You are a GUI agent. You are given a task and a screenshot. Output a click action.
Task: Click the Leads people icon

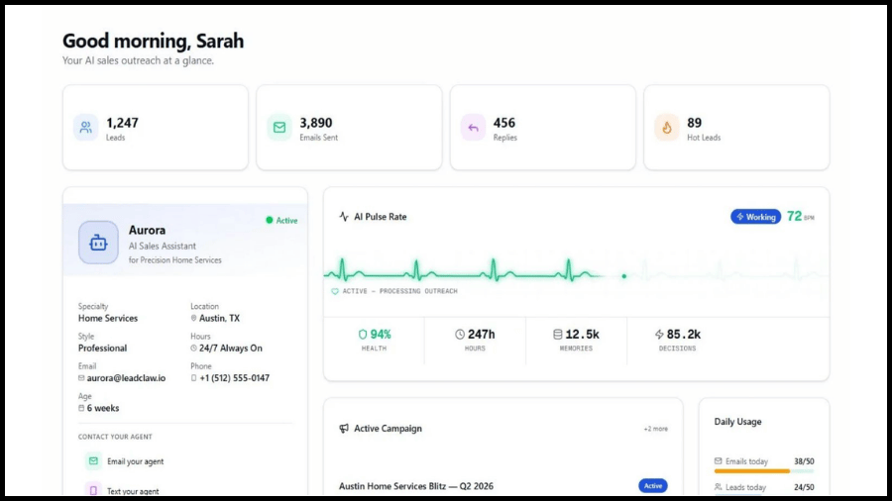(x=86, y=128)
